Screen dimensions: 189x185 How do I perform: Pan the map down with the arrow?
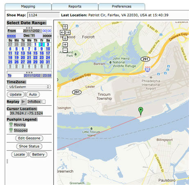(x=65, y=38)
